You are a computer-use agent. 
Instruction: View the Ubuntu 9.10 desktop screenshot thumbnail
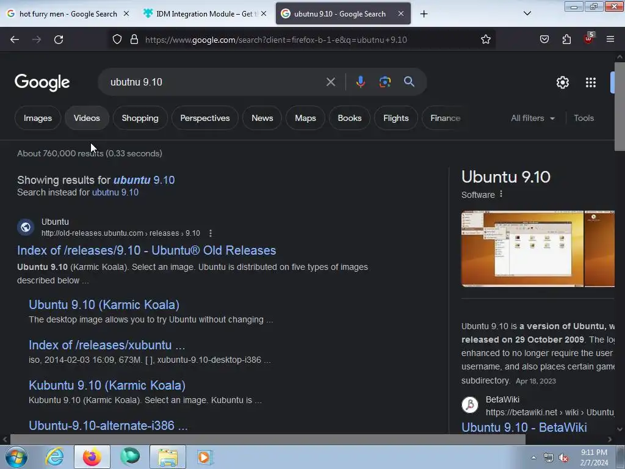pyautogui.click(x=522, y=249)
